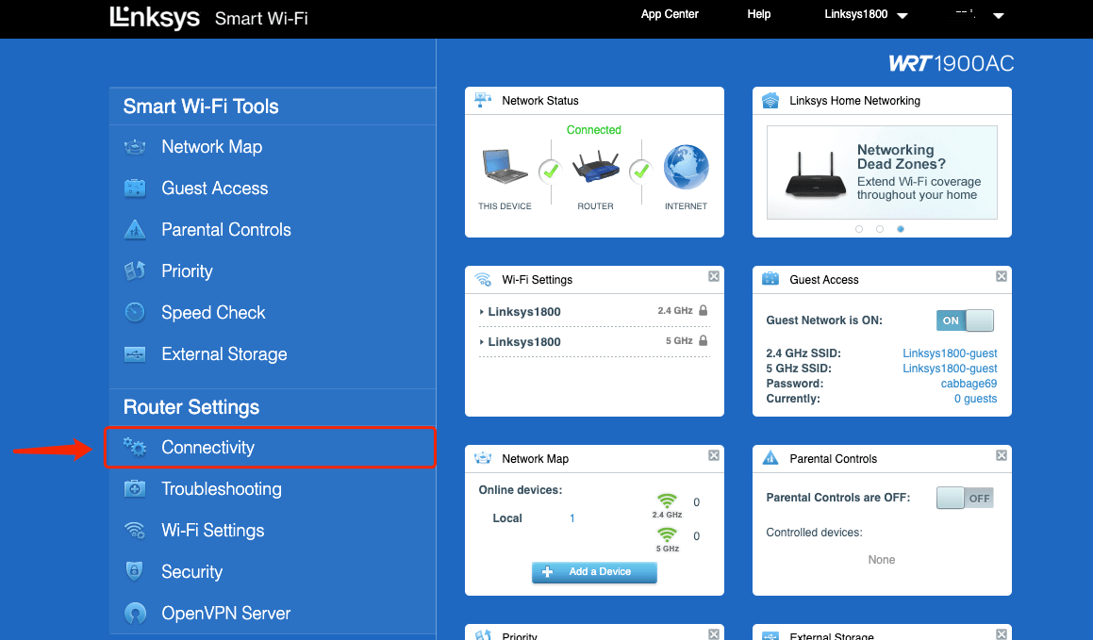Click the 5 GHz Wi-Fi signal icon

667,534
